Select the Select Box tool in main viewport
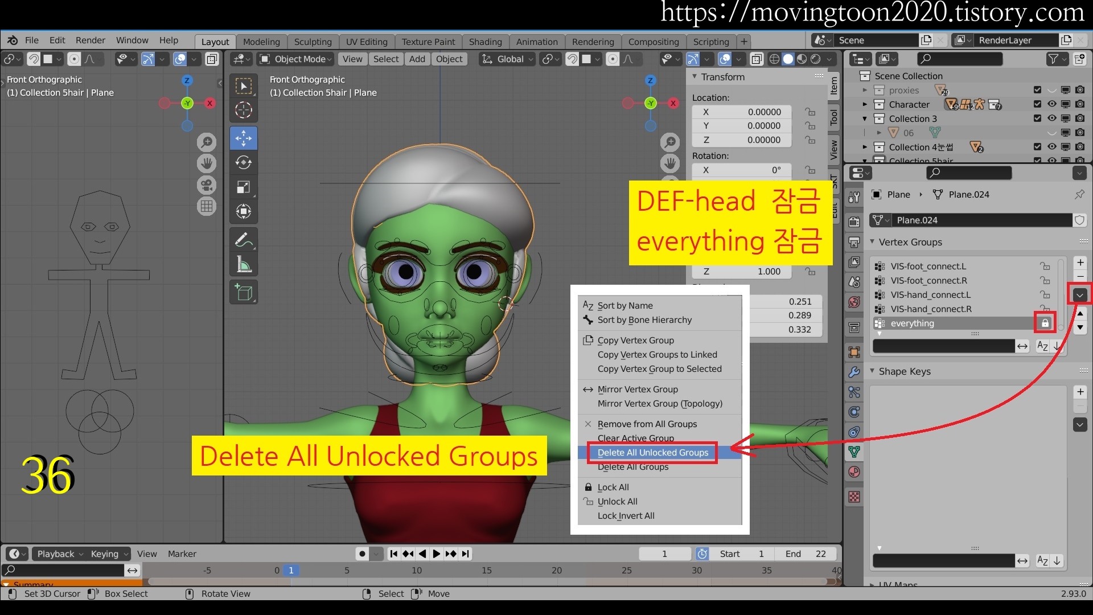The image size is (1093, 615). (x=244, y=86)
